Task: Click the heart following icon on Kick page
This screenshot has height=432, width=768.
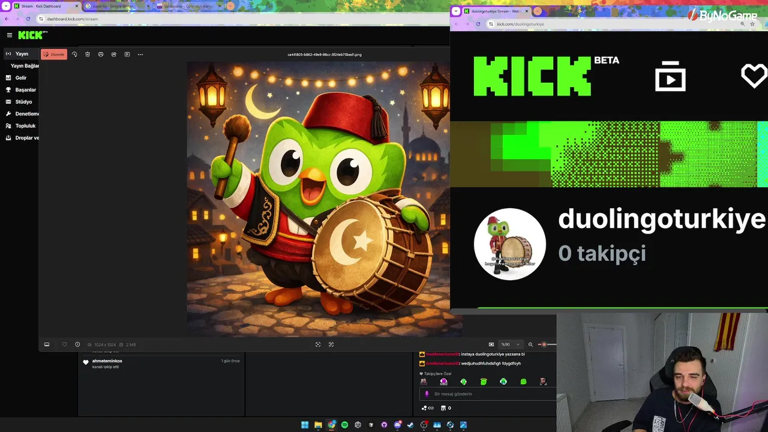Action: (x=754, y=76)
